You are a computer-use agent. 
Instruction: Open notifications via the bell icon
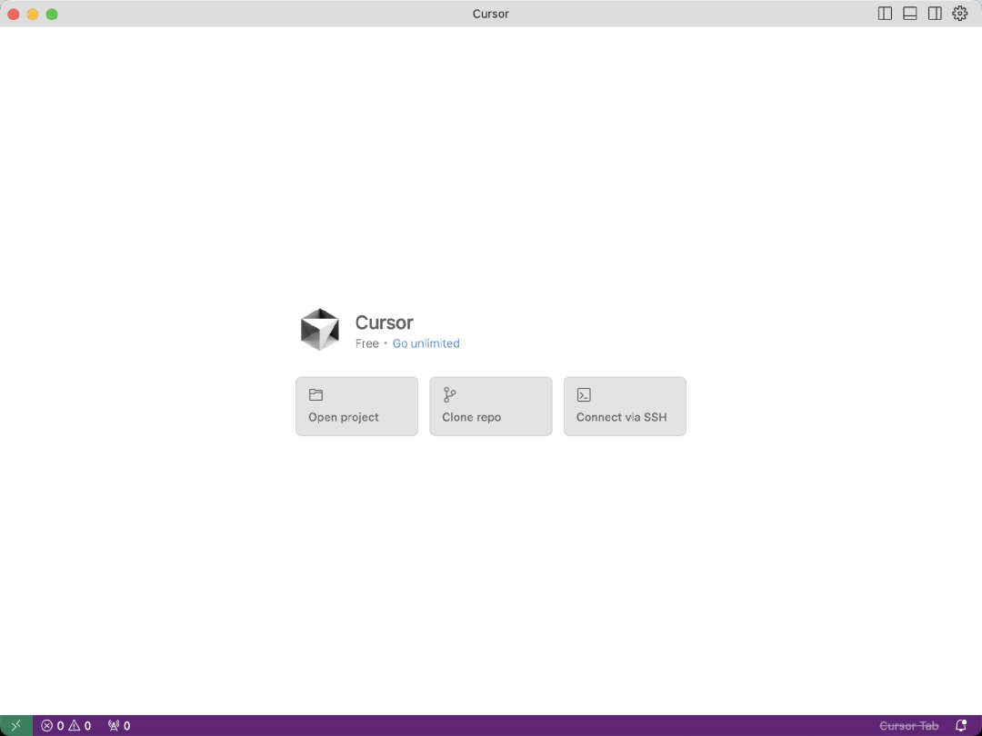[x=961, y=726]
